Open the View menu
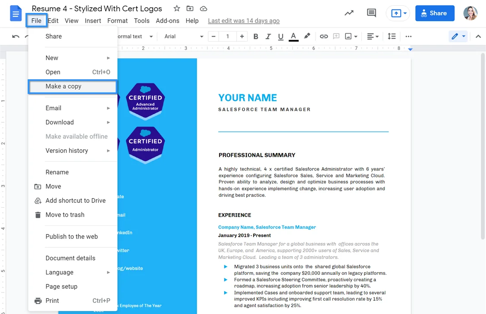 71,21
